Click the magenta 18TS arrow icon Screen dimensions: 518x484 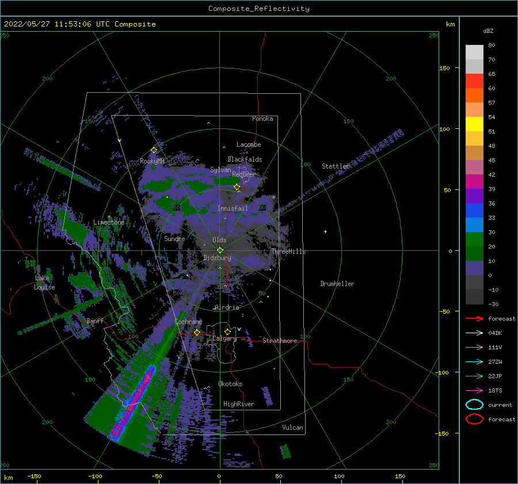474,391
